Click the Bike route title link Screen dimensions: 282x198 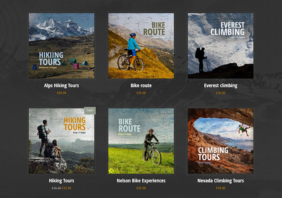tap(141, 85)
